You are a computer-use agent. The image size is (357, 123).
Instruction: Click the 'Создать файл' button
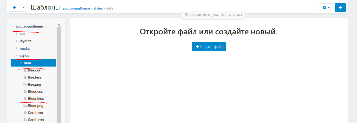[209, 47]
